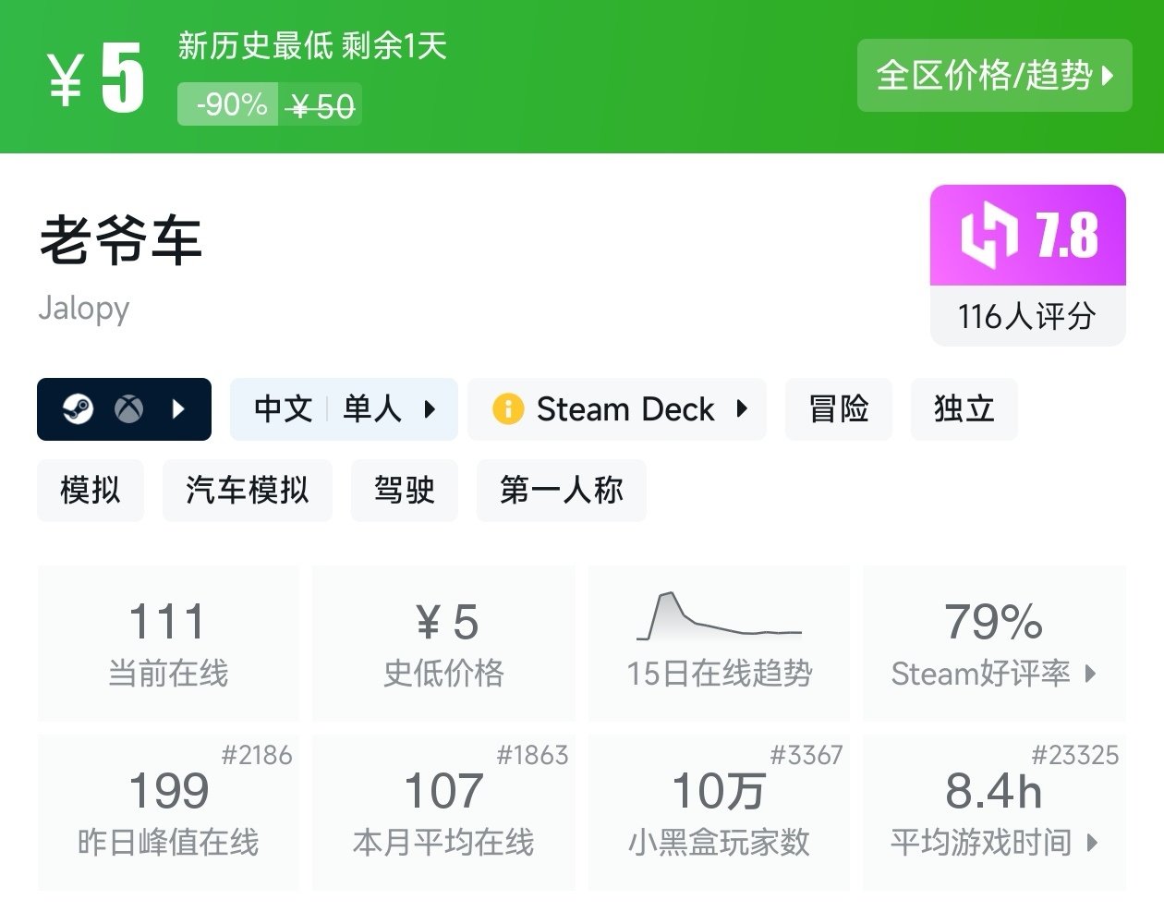1164x912 pixels.
Task: Click the Xbox platform icon
Action: pyautogui.click(x=129, y=408)
